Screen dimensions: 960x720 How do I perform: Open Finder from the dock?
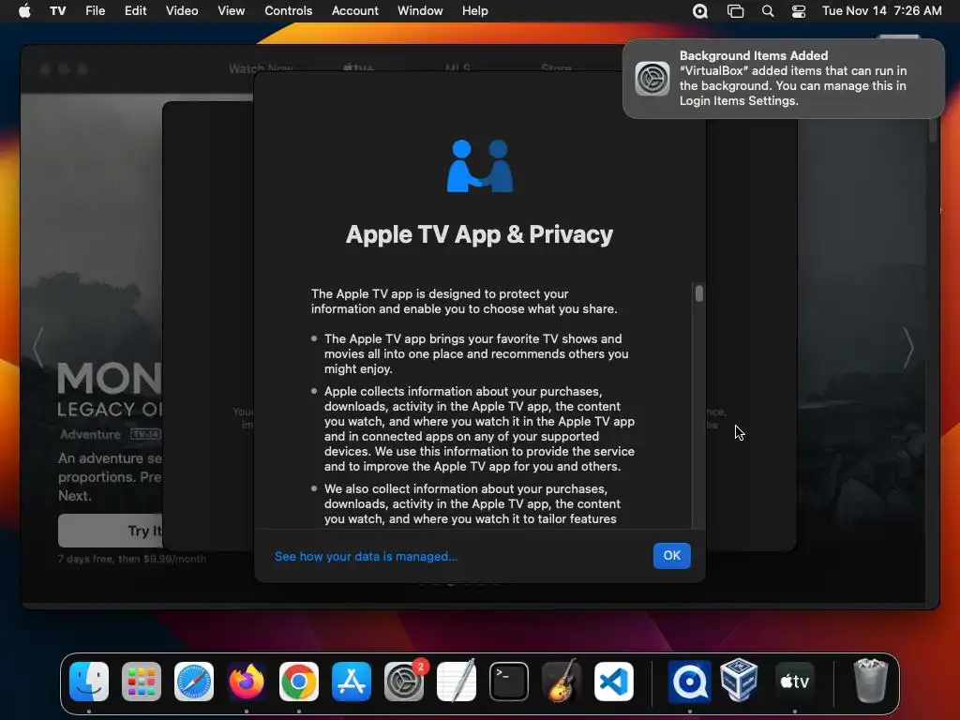[x=89, y=682]
